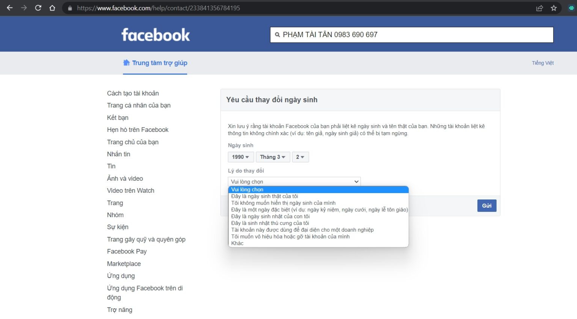The image size is (577, 319).
Task: Open Cách tạo tài khoản help topic
Action: 133,93
